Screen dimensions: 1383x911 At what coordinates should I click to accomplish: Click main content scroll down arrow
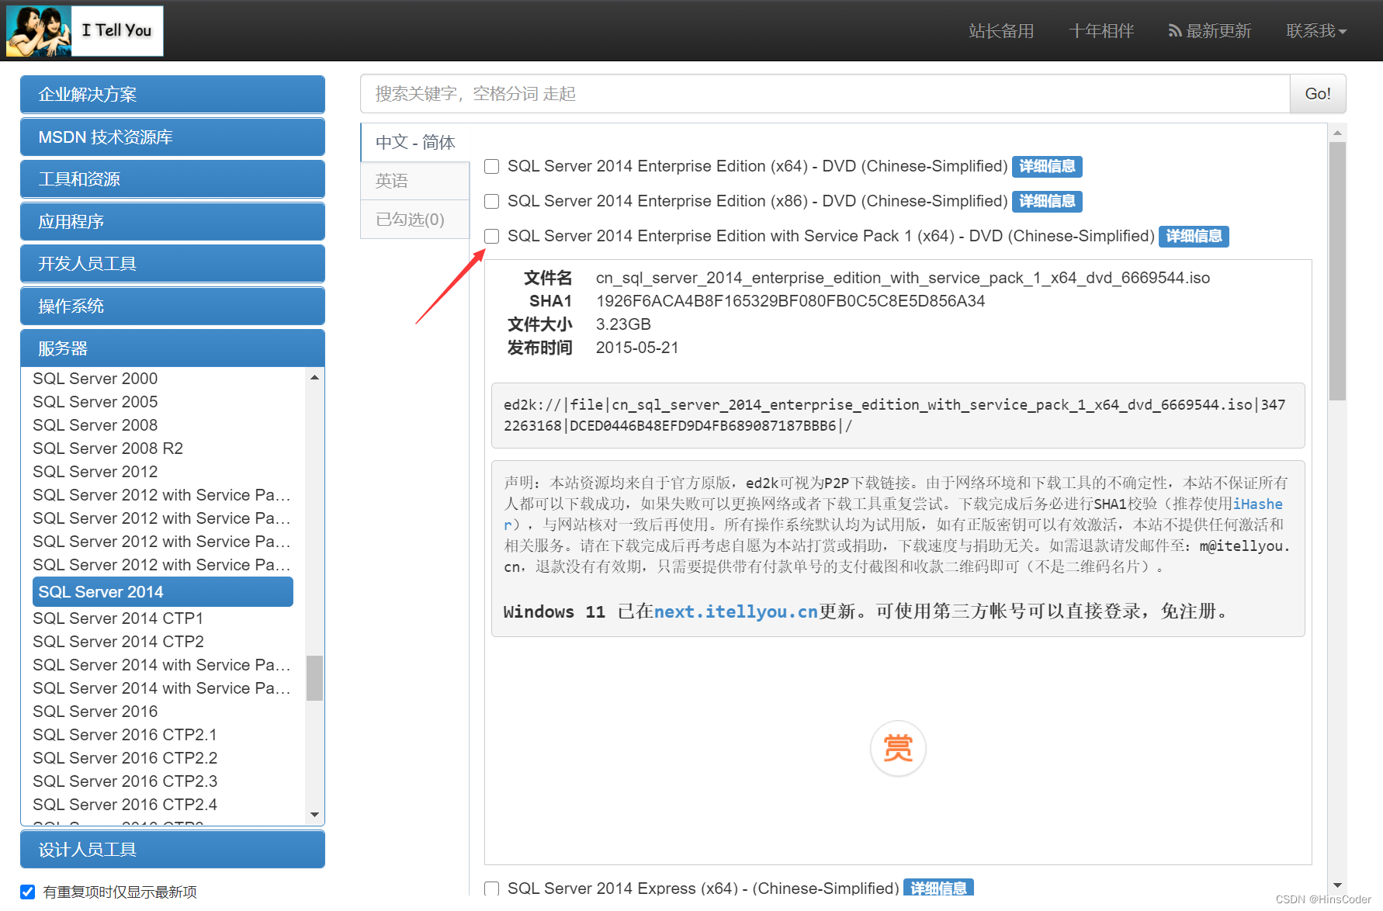point(1337,885)
